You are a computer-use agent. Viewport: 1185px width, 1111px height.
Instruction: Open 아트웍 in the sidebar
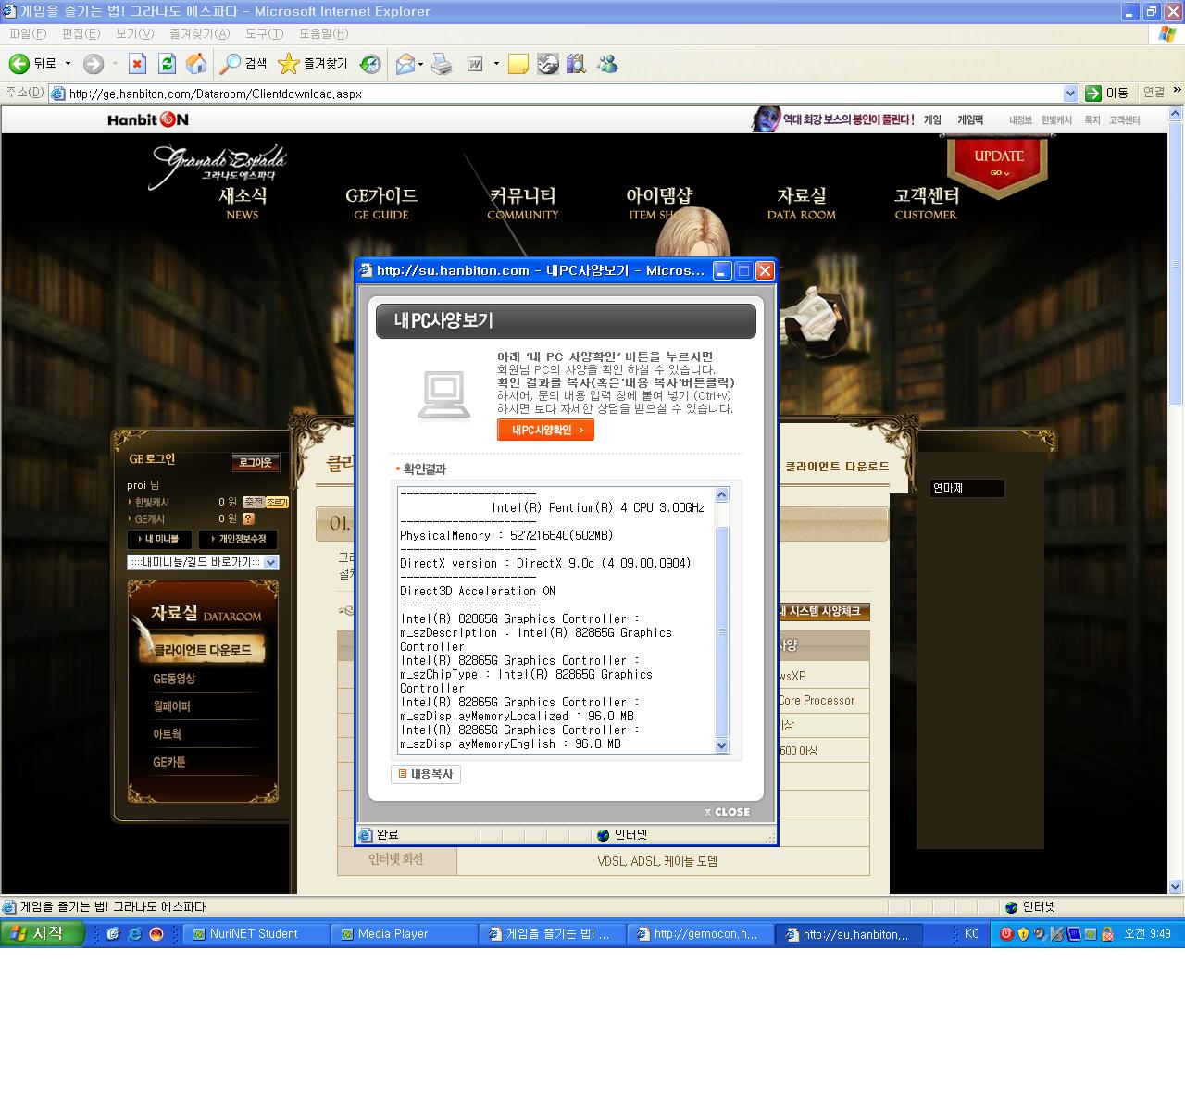168,734
